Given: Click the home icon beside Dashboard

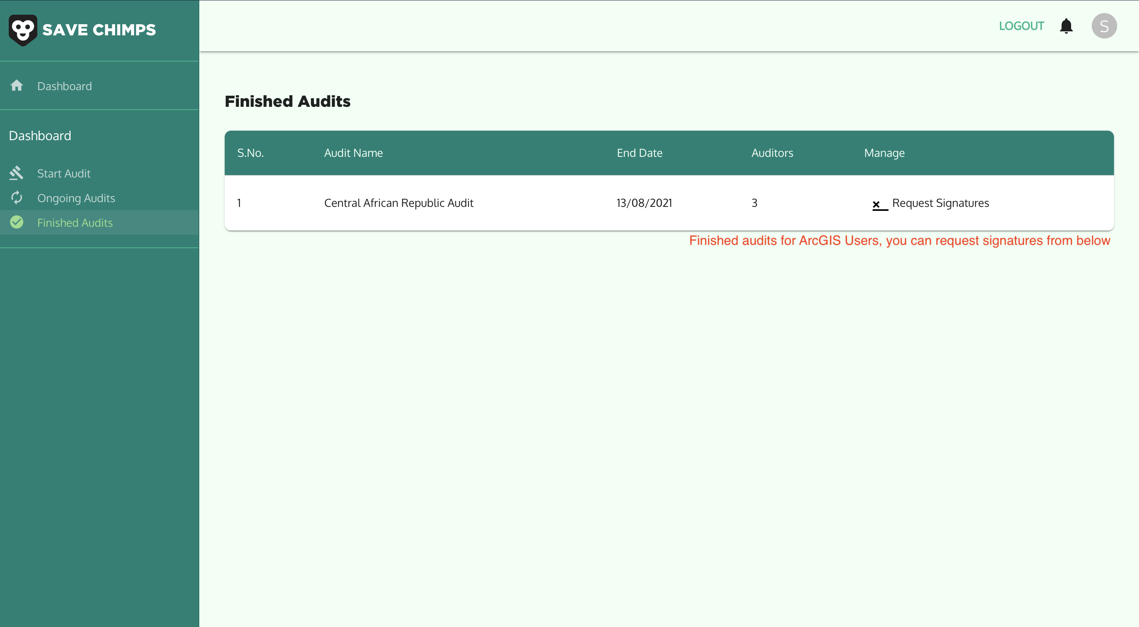Looking at the screenshot, I should [x=17, y=85].
